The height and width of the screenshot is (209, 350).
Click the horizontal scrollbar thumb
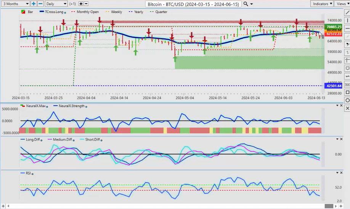329,206
